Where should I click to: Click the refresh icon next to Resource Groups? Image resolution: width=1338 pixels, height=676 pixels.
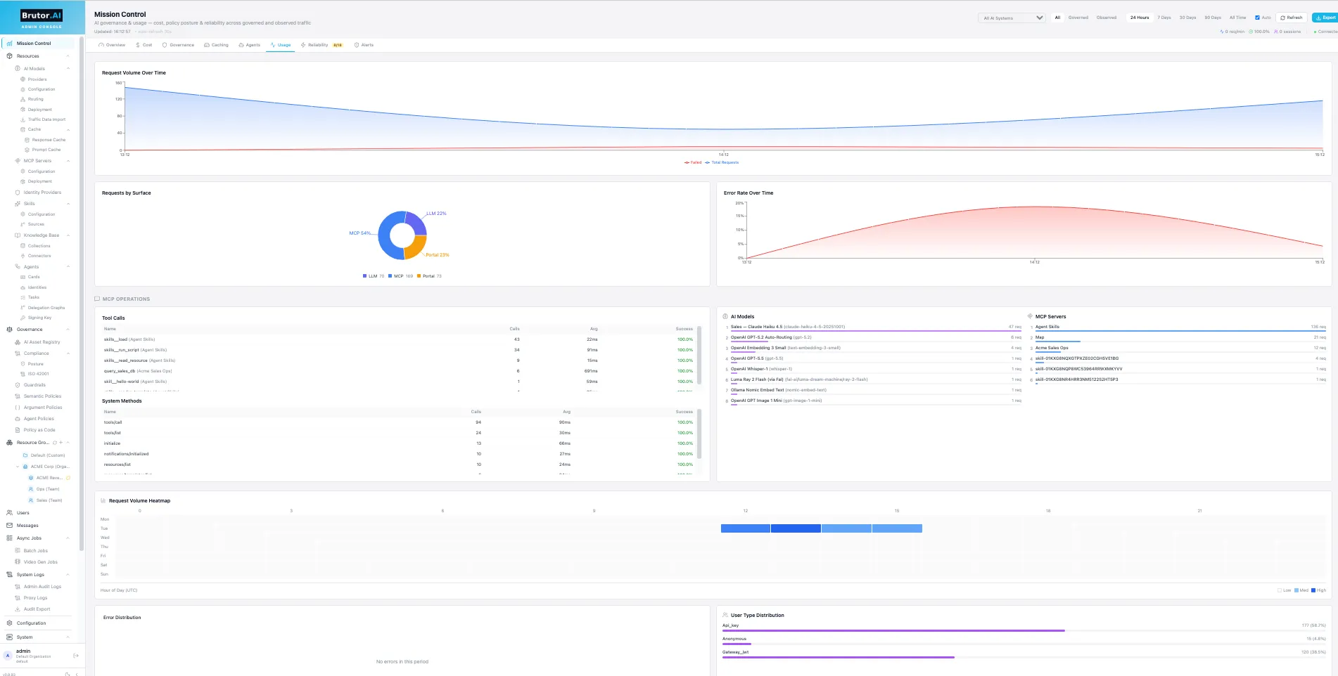(55, 443)
